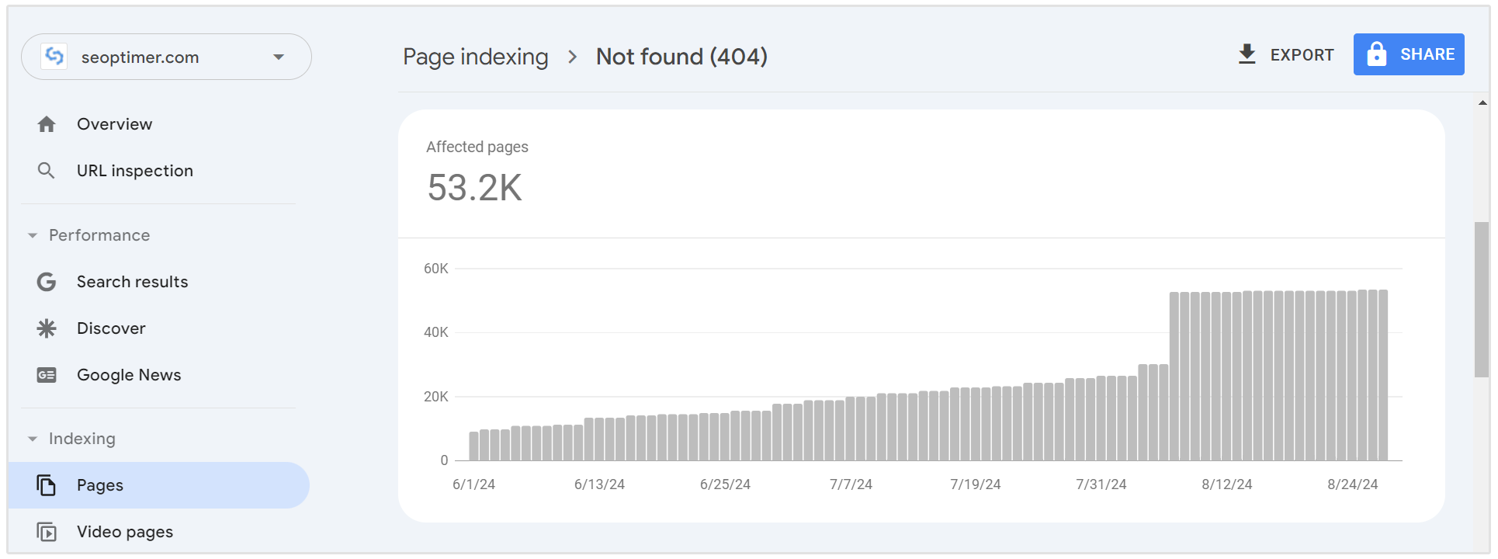Open the Search results report
The image size is (1498, 559).
pyautogui.click(x=132, y=282)
